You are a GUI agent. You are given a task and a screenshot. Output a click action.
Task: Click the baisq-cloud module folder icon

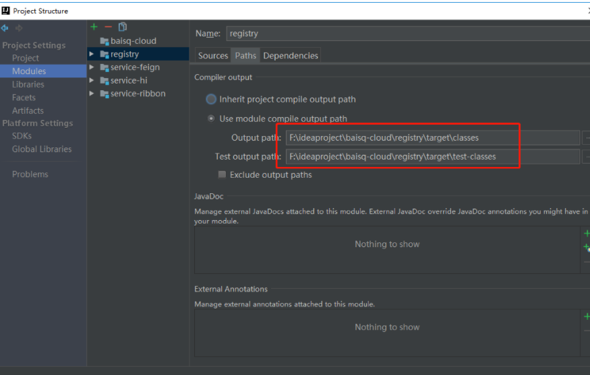(x=105, y=41)
